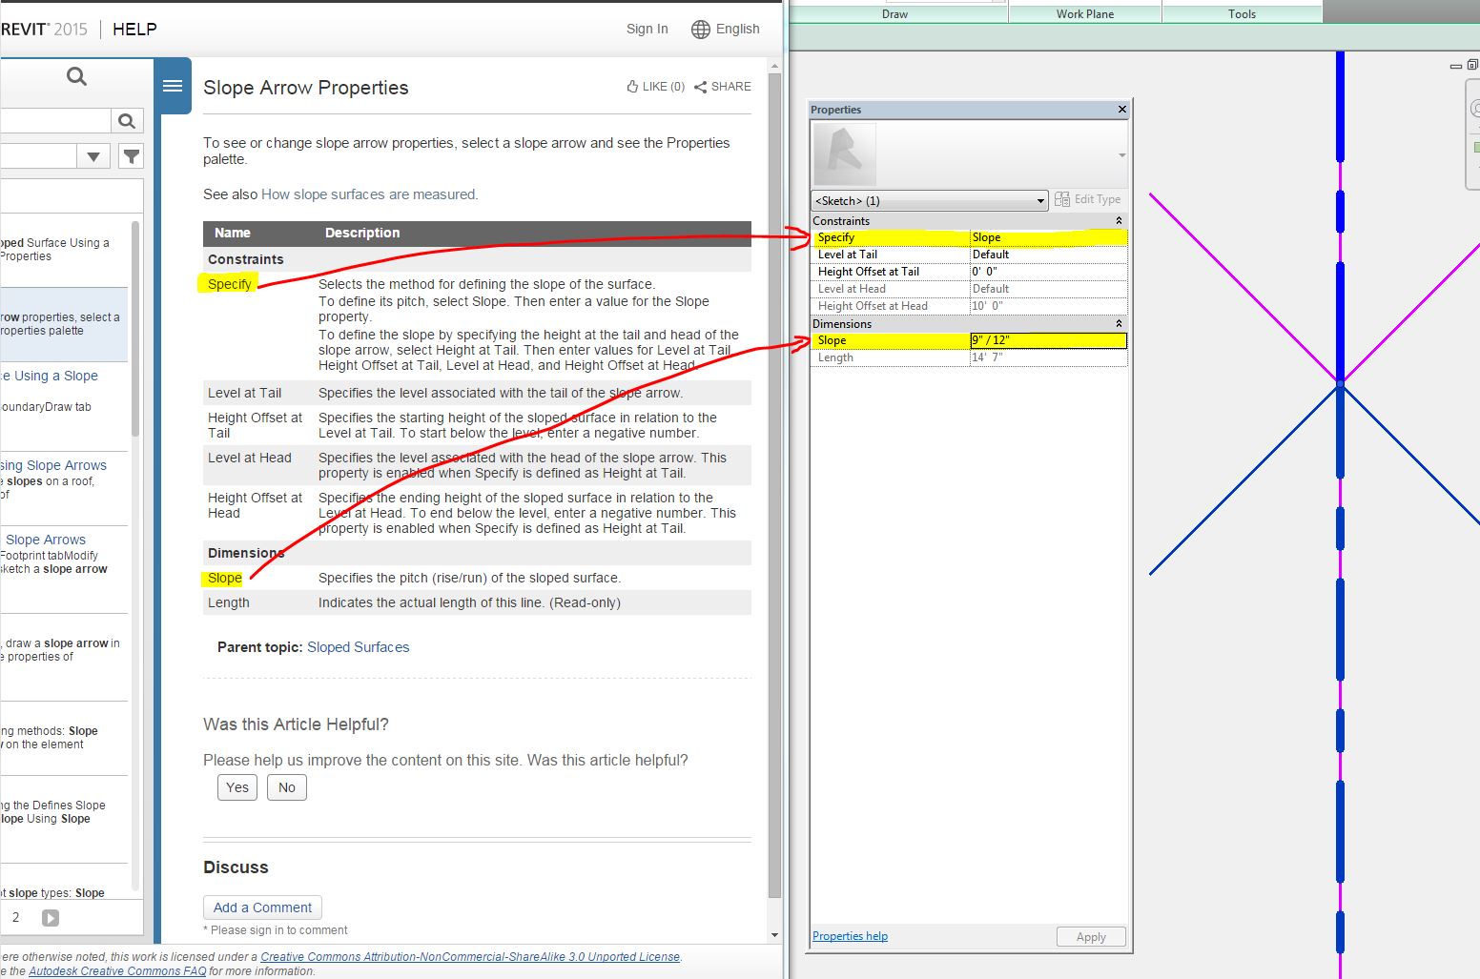
Task: Restore the Revit drawing view window
Action: [1472, 65]
